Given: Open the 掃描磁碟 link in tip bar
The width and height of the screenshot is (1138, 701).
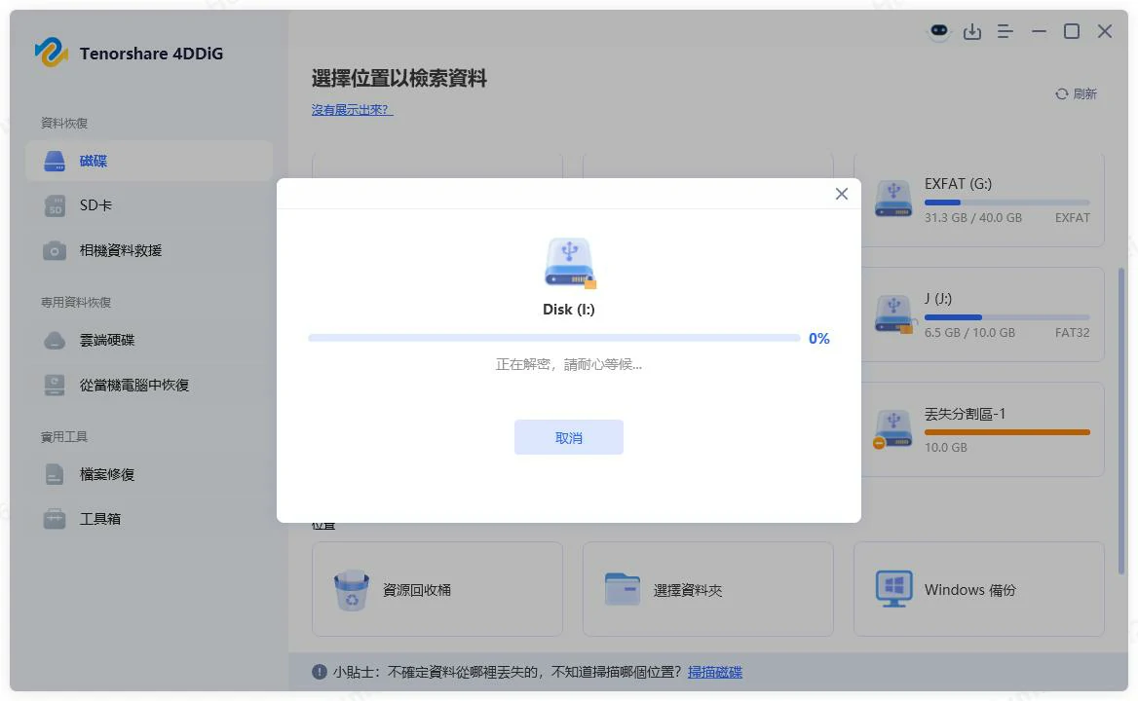Looking at the screenshot, I should 715,672.
